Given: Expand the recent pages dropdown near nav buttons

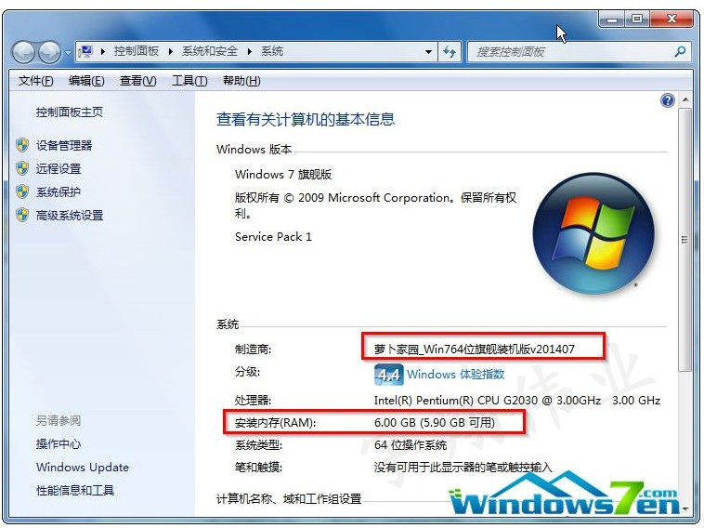Looking at the screenshot, I should 68,53.
